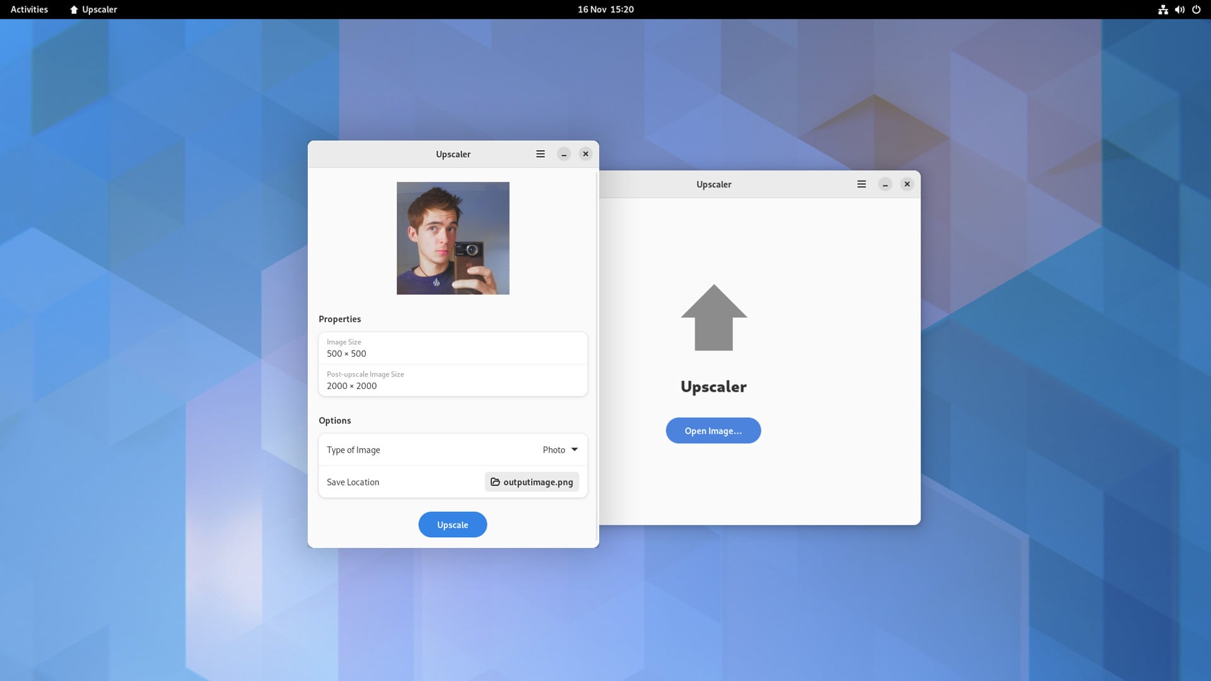
Task: Click the large gray upscale arrow logo
Action: tap(713, 317)
